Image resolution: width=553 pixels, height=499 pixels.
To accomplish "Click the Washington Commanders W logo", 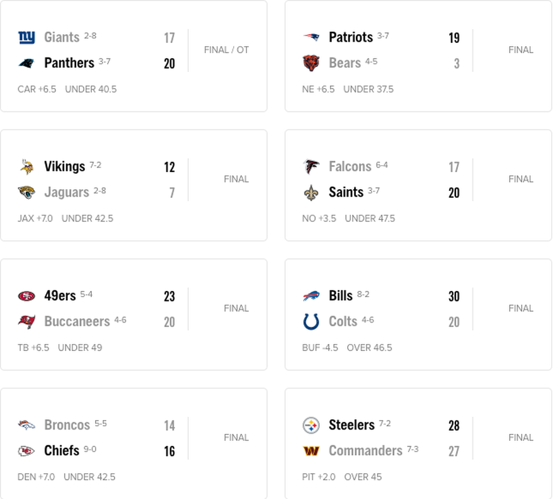I will click(311, 451).
